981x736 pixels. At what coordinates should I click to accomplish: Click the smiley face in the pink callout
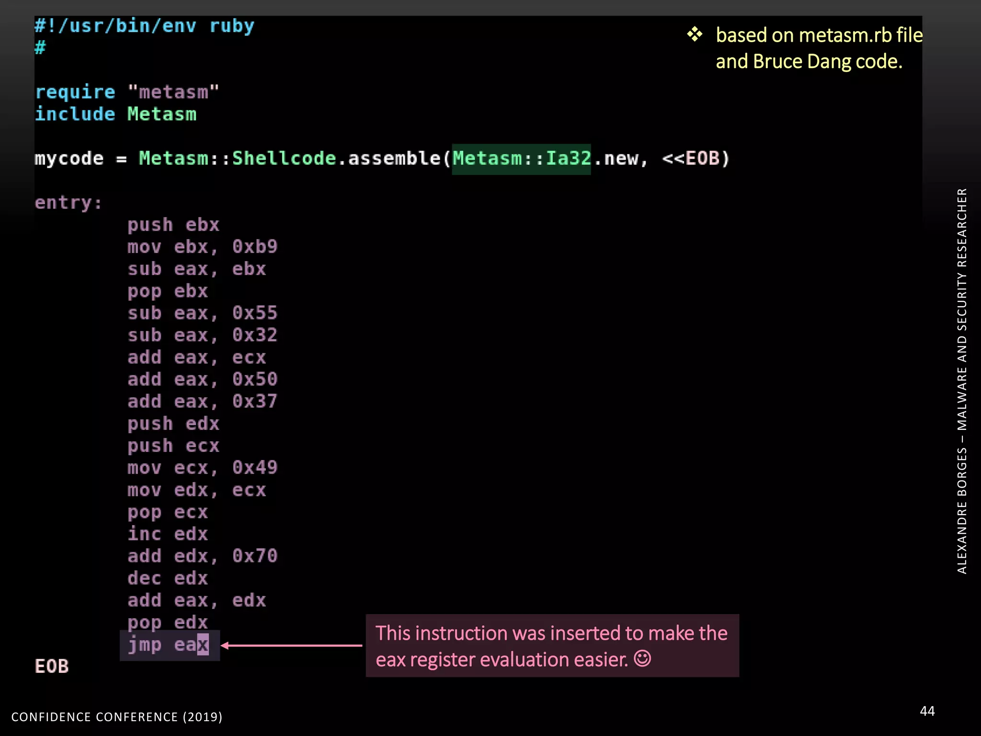(642, 658)
